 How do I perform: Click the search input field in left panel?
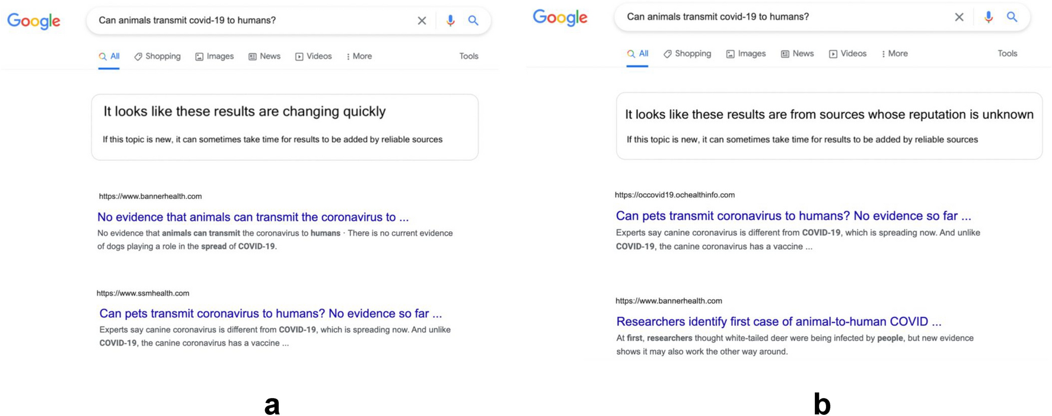tap(249, 21)
